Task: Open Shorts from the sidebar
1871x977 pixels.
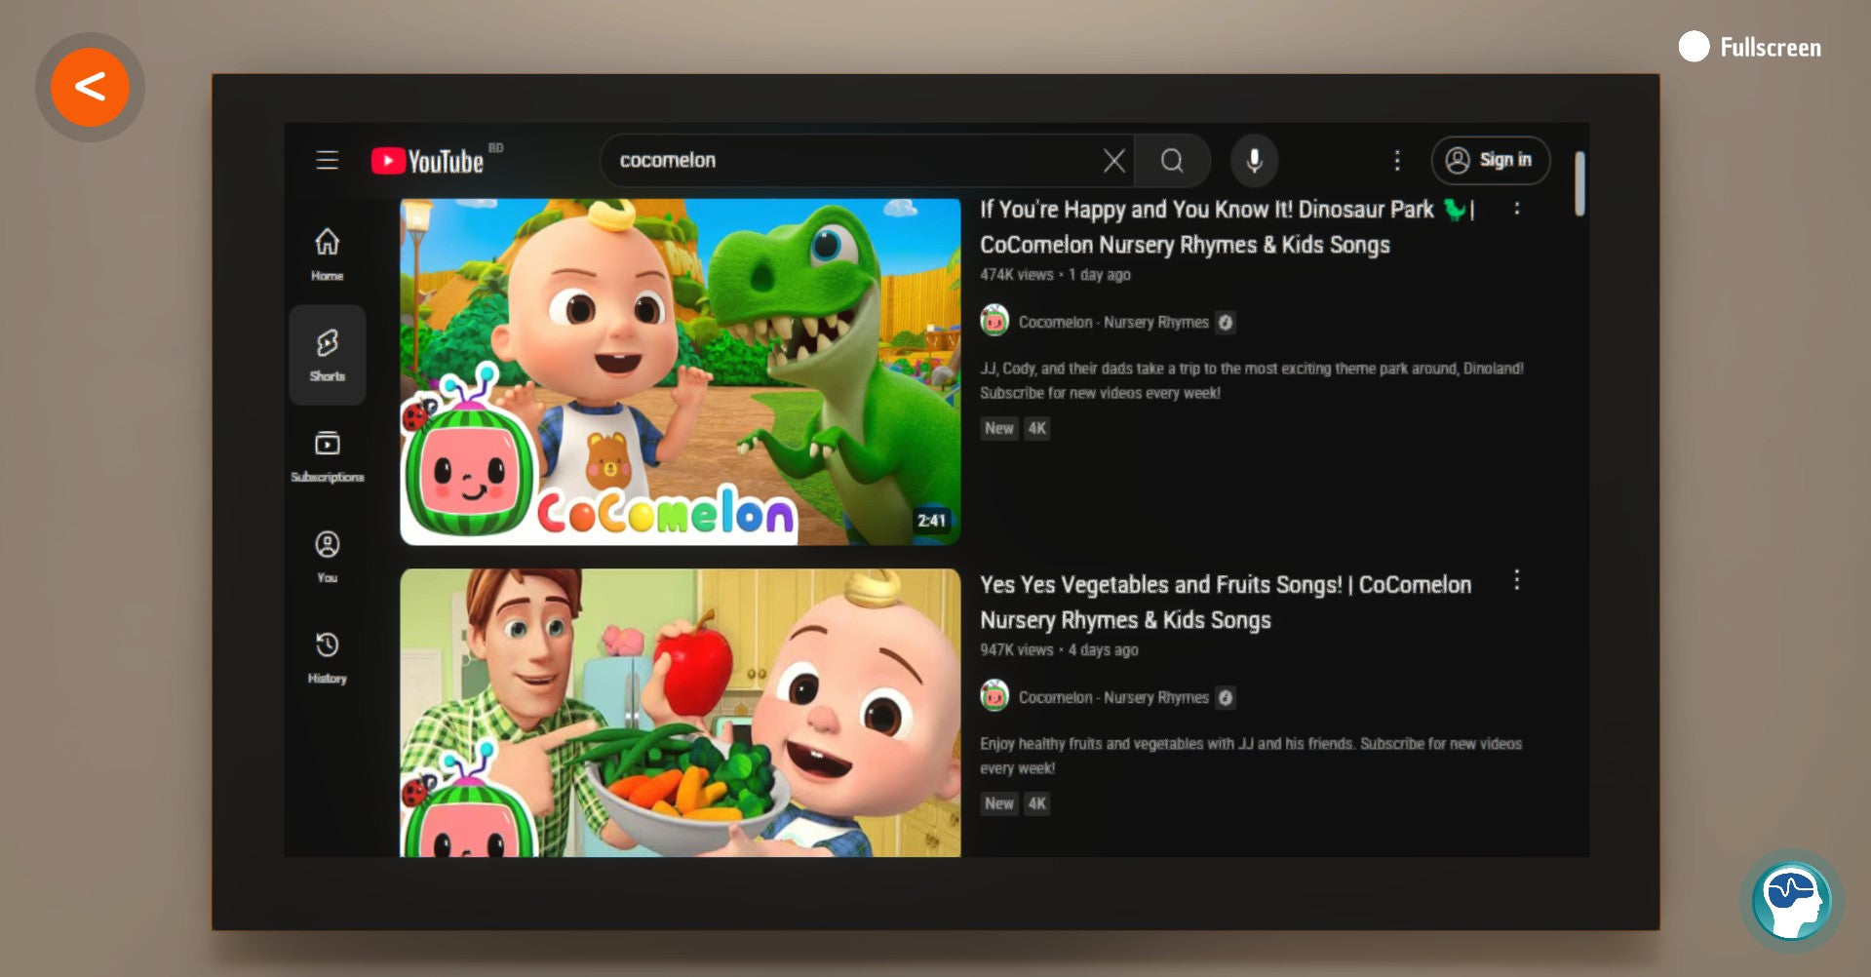Action: tap(328, 354)
